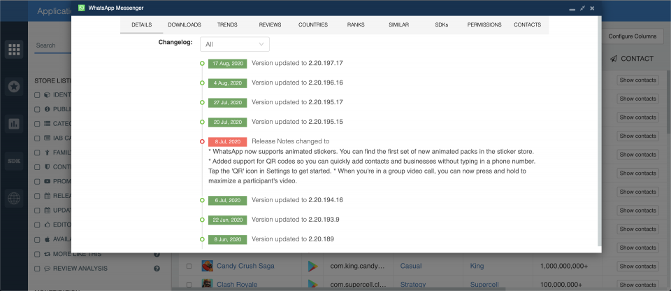
Task: Switch to the SIMILAR tab
Action: (x=399, y=25)
